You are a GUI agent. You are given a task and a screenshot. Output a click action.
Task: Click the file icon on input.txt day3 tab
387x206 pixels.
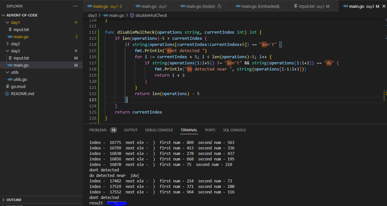[x=296, y=6]
